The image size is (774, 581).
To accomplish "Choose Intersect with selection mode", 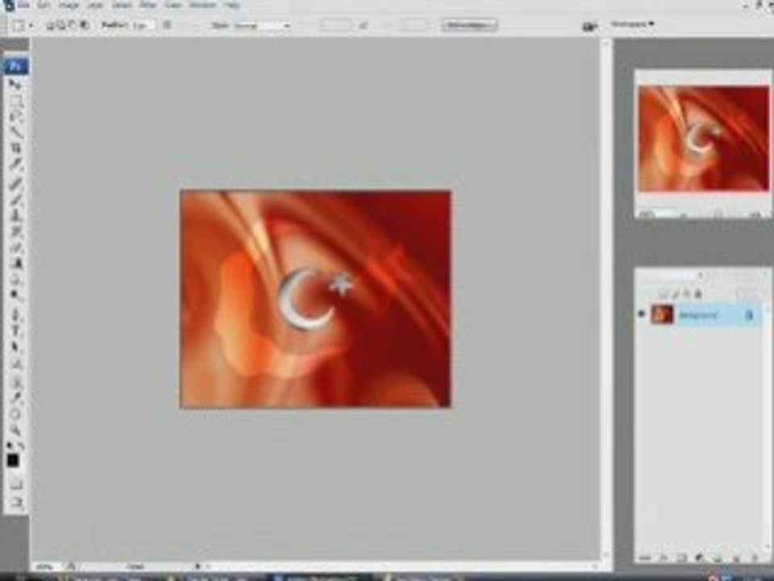I will pos(85,25).
